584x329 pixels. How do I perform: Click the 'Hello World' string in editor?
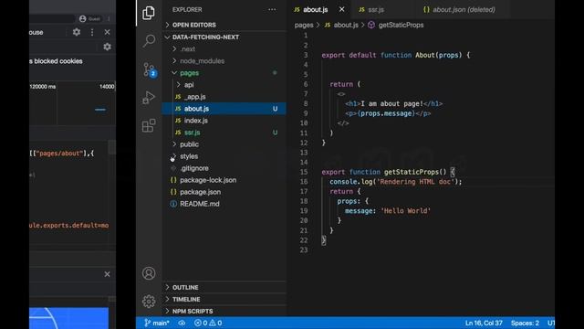[x=405, y=211]
